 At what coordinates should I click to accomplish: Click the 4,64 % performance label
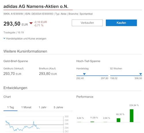(80, 118)
